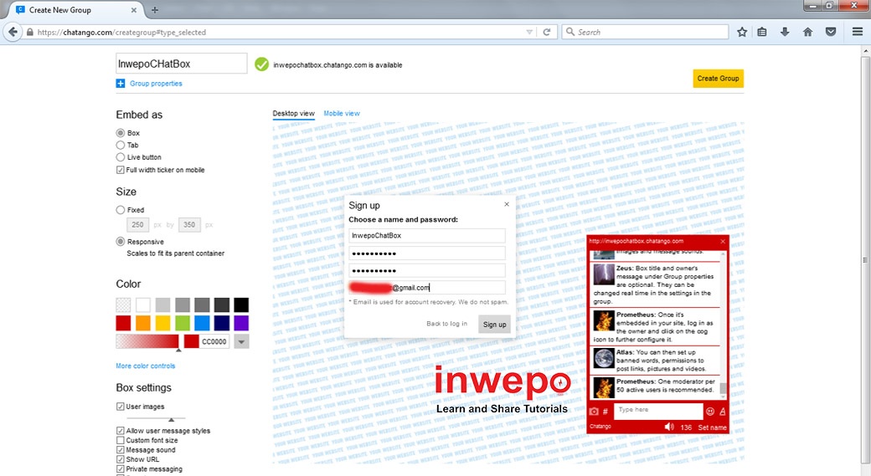Open the smiley emoticon picker in chat
This screenshot has width=871, height=476.
click(x=710, y=411)
